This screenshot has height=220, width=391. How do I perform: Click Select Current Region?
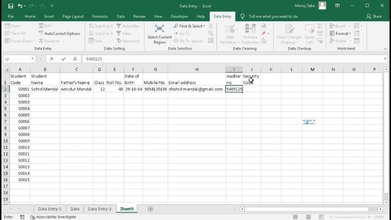click(x=159, y=34)
